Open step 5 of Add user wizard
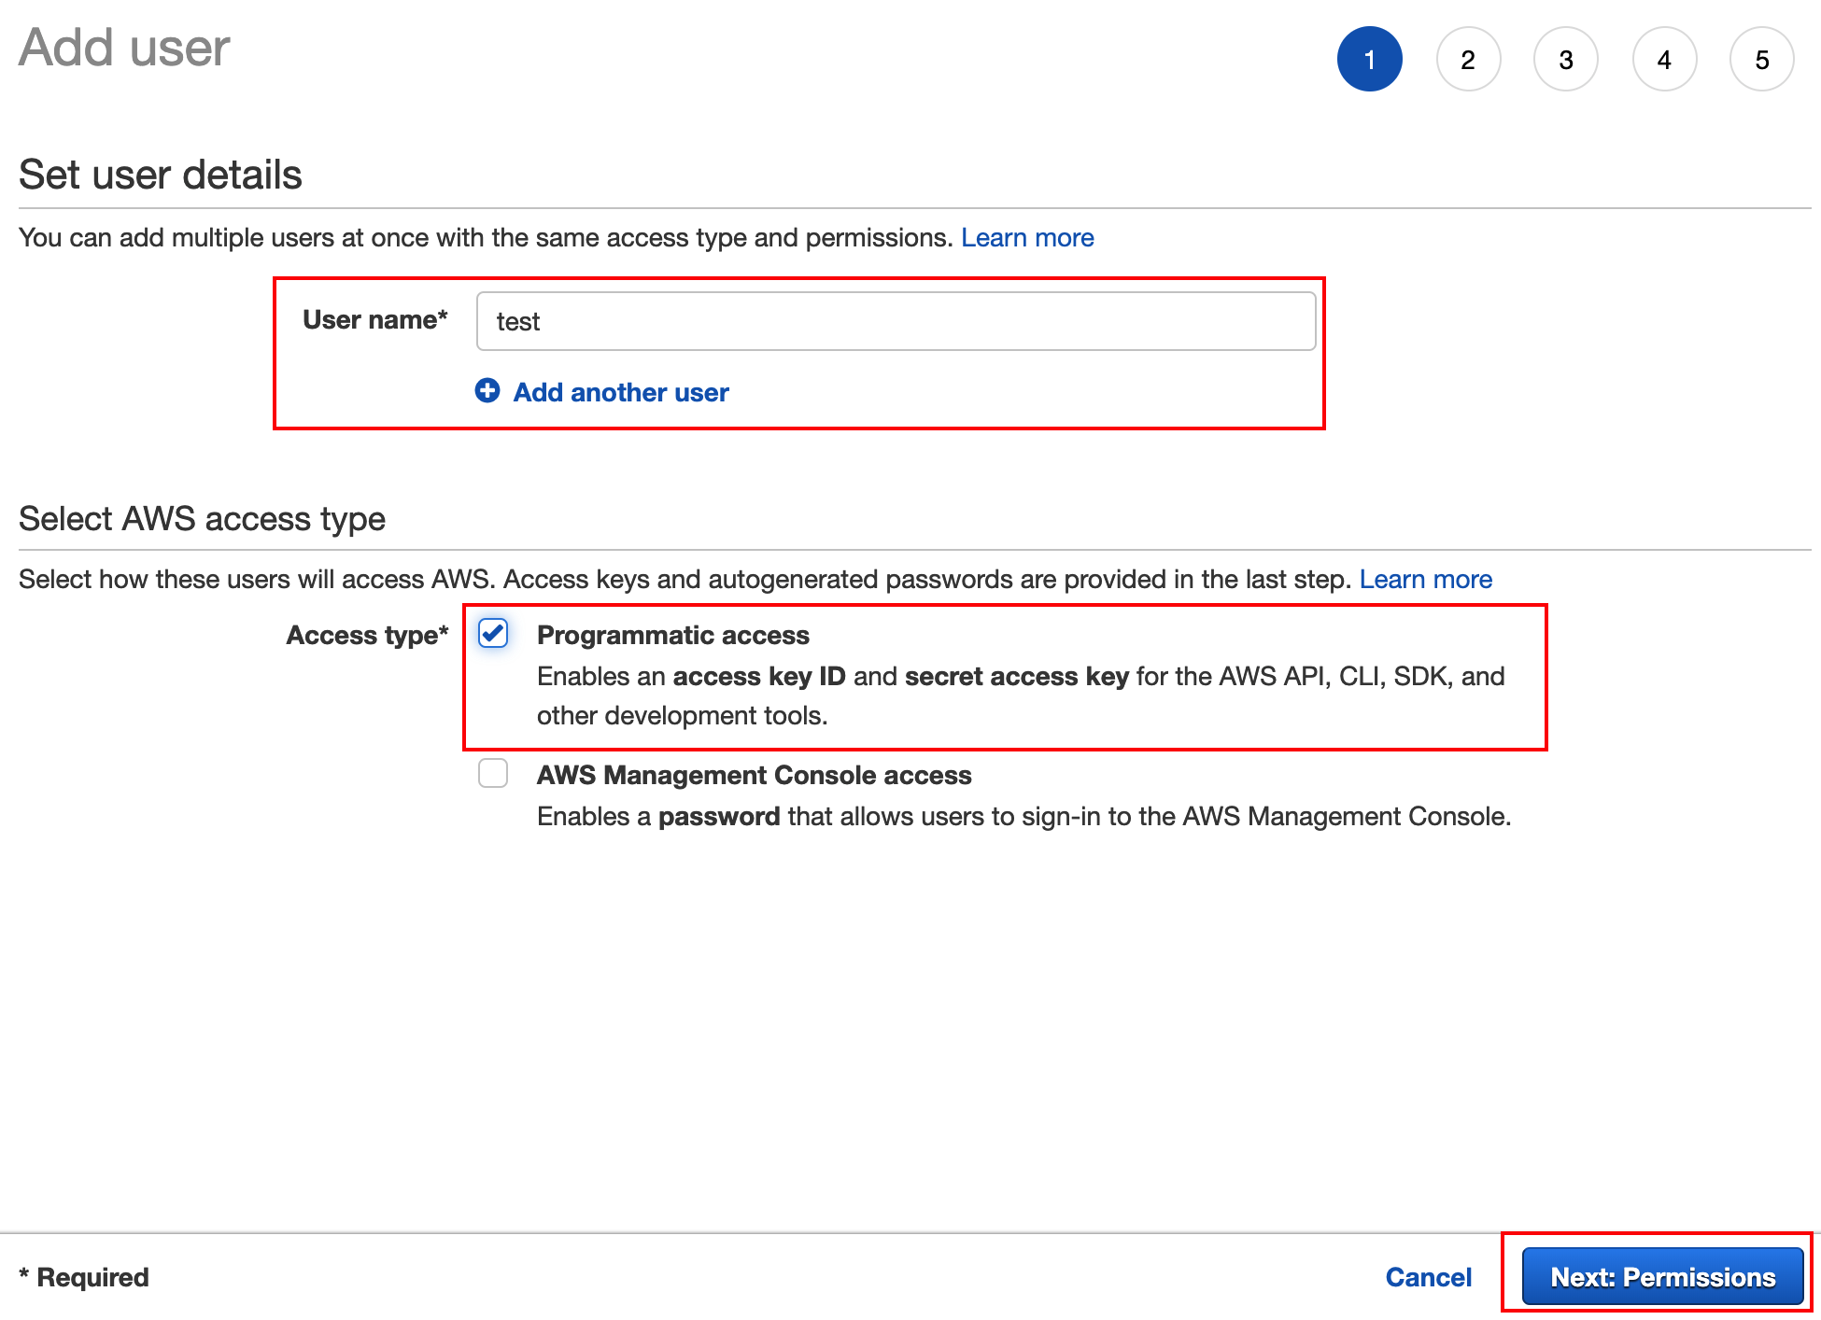This screenshot has height=1320, width=1821. [x=1762, y=60]
